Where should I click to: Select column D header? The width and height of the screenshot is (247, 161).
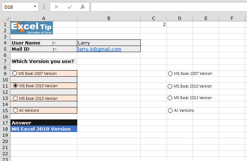(180, 18)
